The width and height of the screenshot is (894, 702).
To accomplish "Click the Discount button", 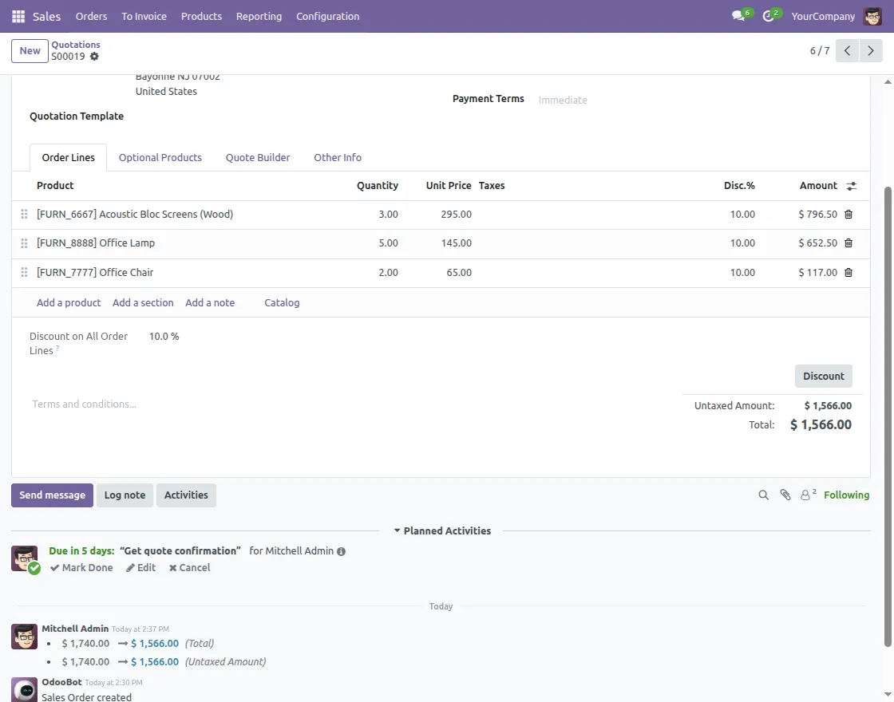I will click(823, 377).
